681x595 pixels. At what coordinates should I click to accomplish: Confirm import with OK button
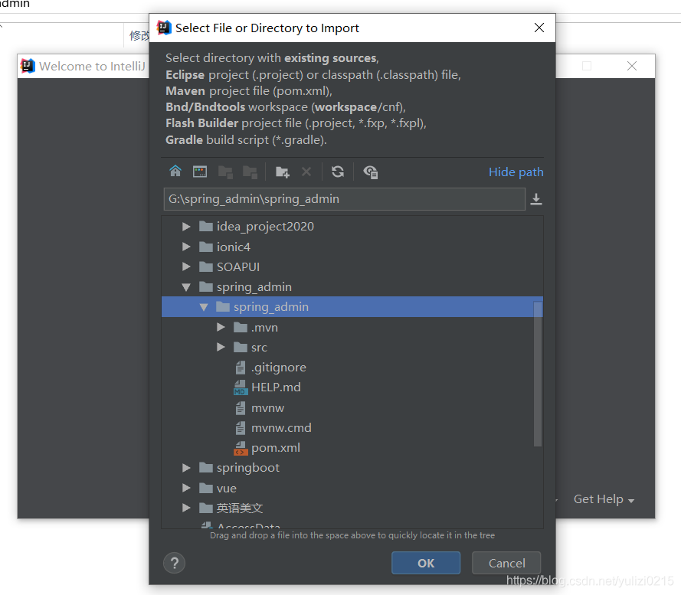click(426, 563)
